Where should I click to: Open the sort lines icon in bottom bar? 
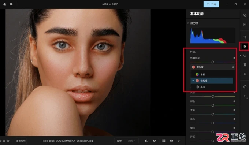click(179, 141)
